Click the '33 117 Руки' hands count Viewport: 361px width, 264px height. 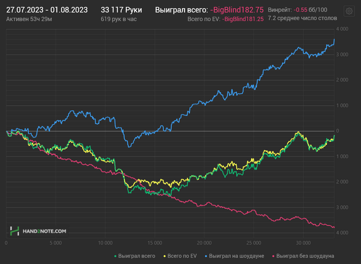[x=121, y=10]
